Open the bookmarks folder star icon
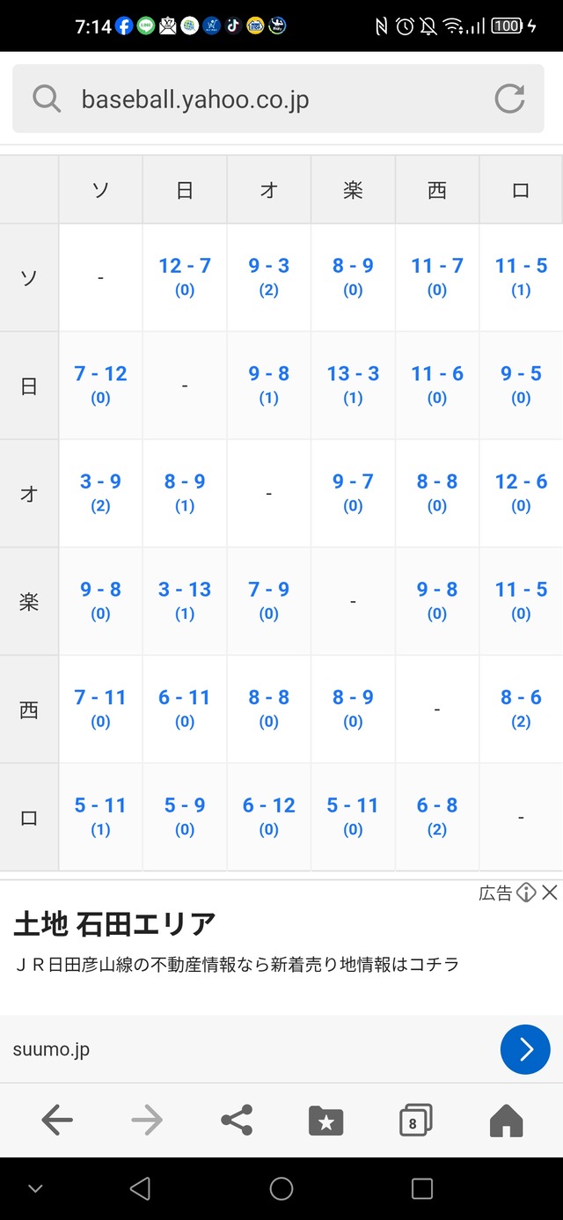The width and height of the screenshot is (563, 1220). (x=326, y=1121)
